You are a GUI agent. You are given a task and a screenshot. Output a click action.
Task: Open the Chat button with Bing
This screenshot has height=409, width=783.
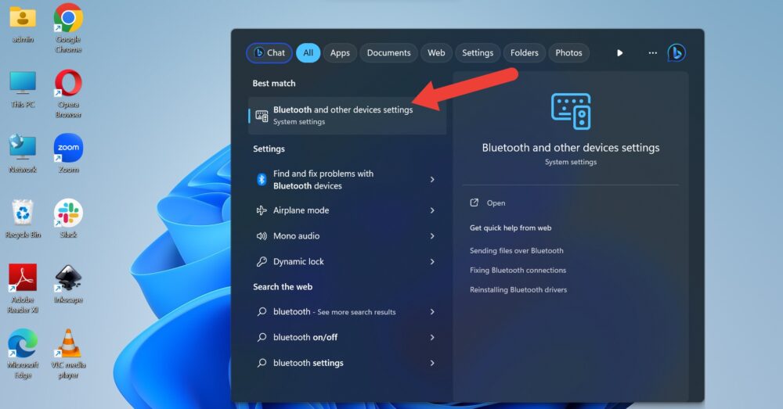(x=269, y=53)
